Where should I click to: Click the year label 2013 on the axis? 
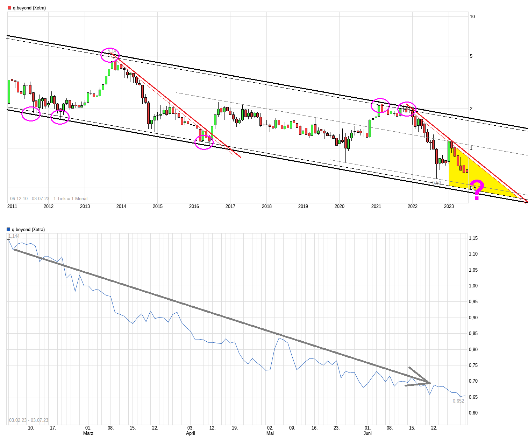tap(85, 206)
